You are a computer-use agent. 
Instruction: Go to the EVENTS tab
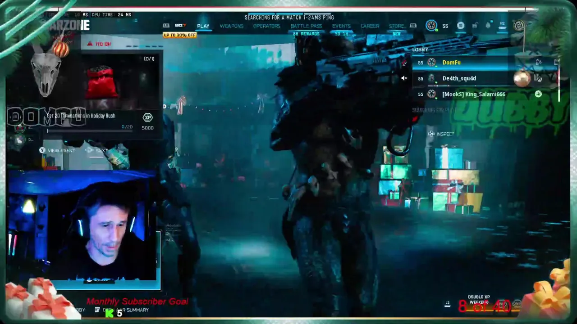341,26
